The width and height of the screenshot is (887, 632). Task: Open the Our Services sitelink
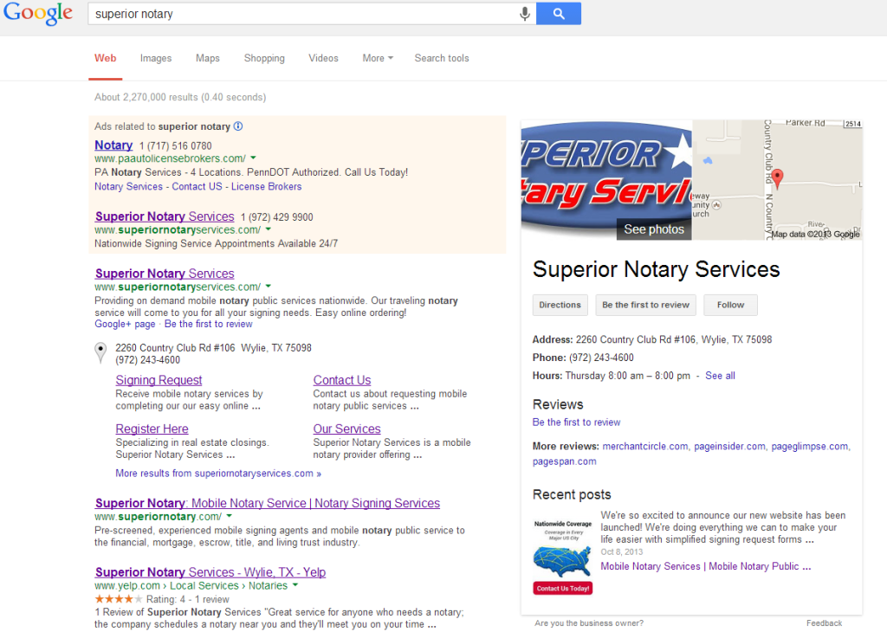coord(346,429)
